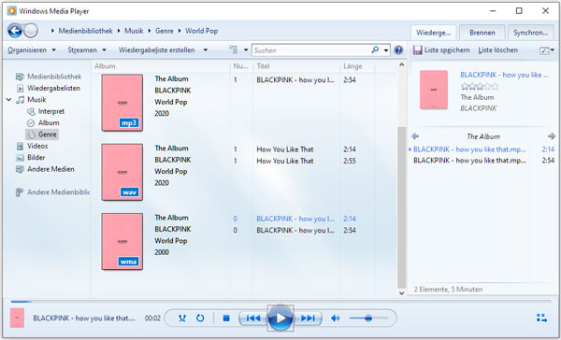The width and height of the screenshot is (561, 340).
Task: Select playlist entry with length 2:54
Action: click(x=483, y=161)
